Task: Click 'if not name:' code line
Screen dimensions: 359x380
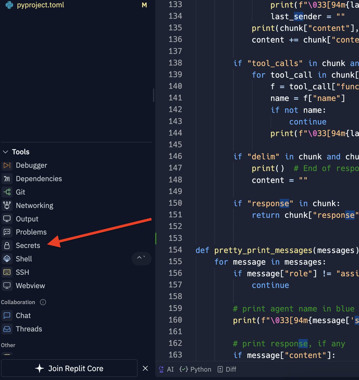Action: pyautogui.click(x=298, y=110)
